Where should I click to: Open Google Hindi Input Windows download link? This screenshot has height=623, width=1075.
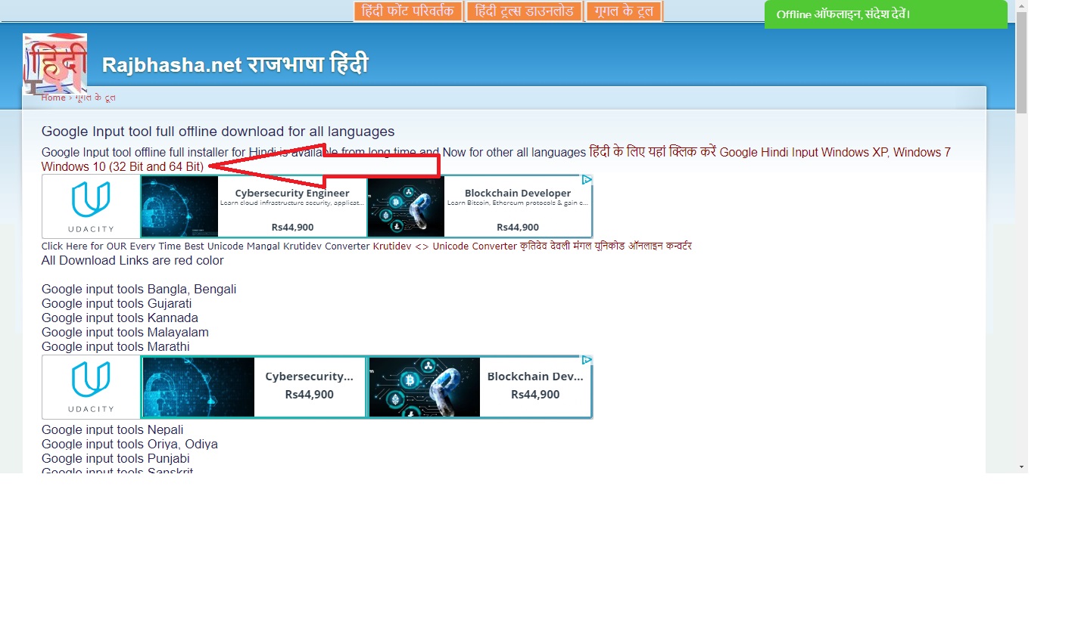pos(834,153)
